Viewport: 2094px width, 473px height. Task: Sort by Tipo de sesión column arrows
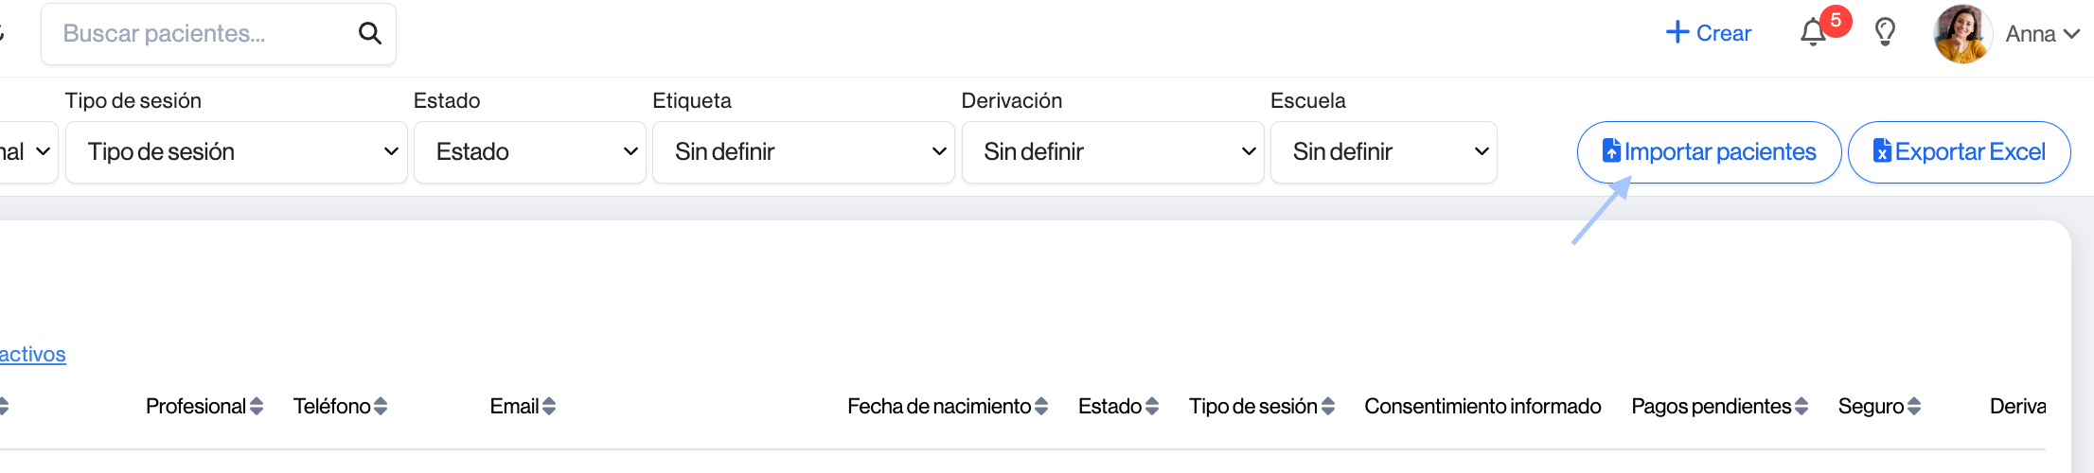pos(1328,407)
